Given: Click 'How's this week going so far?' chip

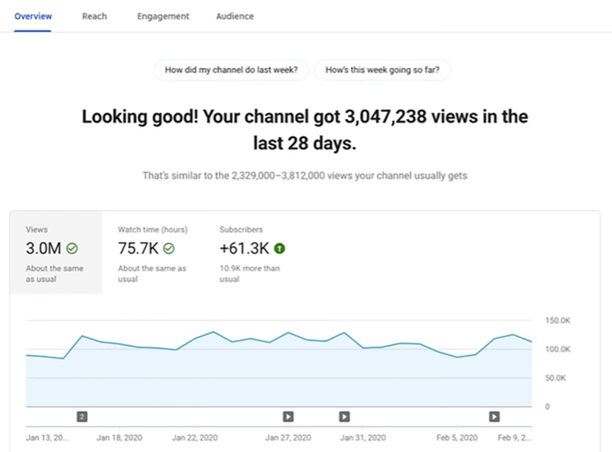Looking at the screenshot, I should 382,70.
